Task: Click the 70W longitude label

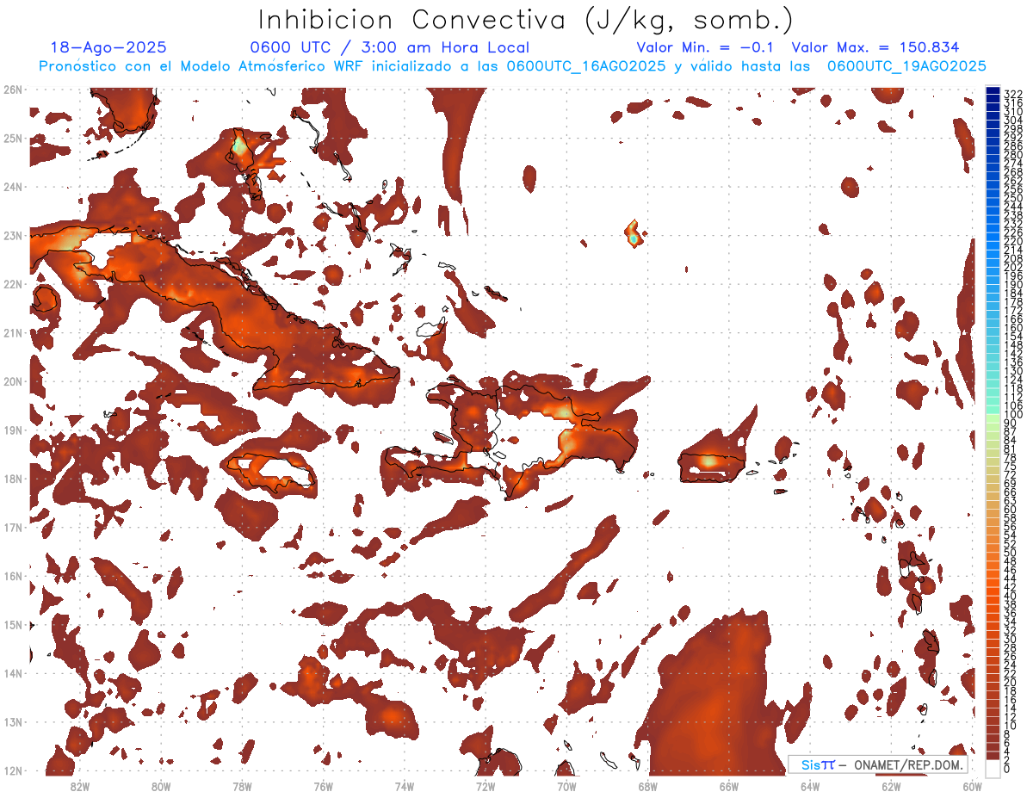Action: click(566, 786)
